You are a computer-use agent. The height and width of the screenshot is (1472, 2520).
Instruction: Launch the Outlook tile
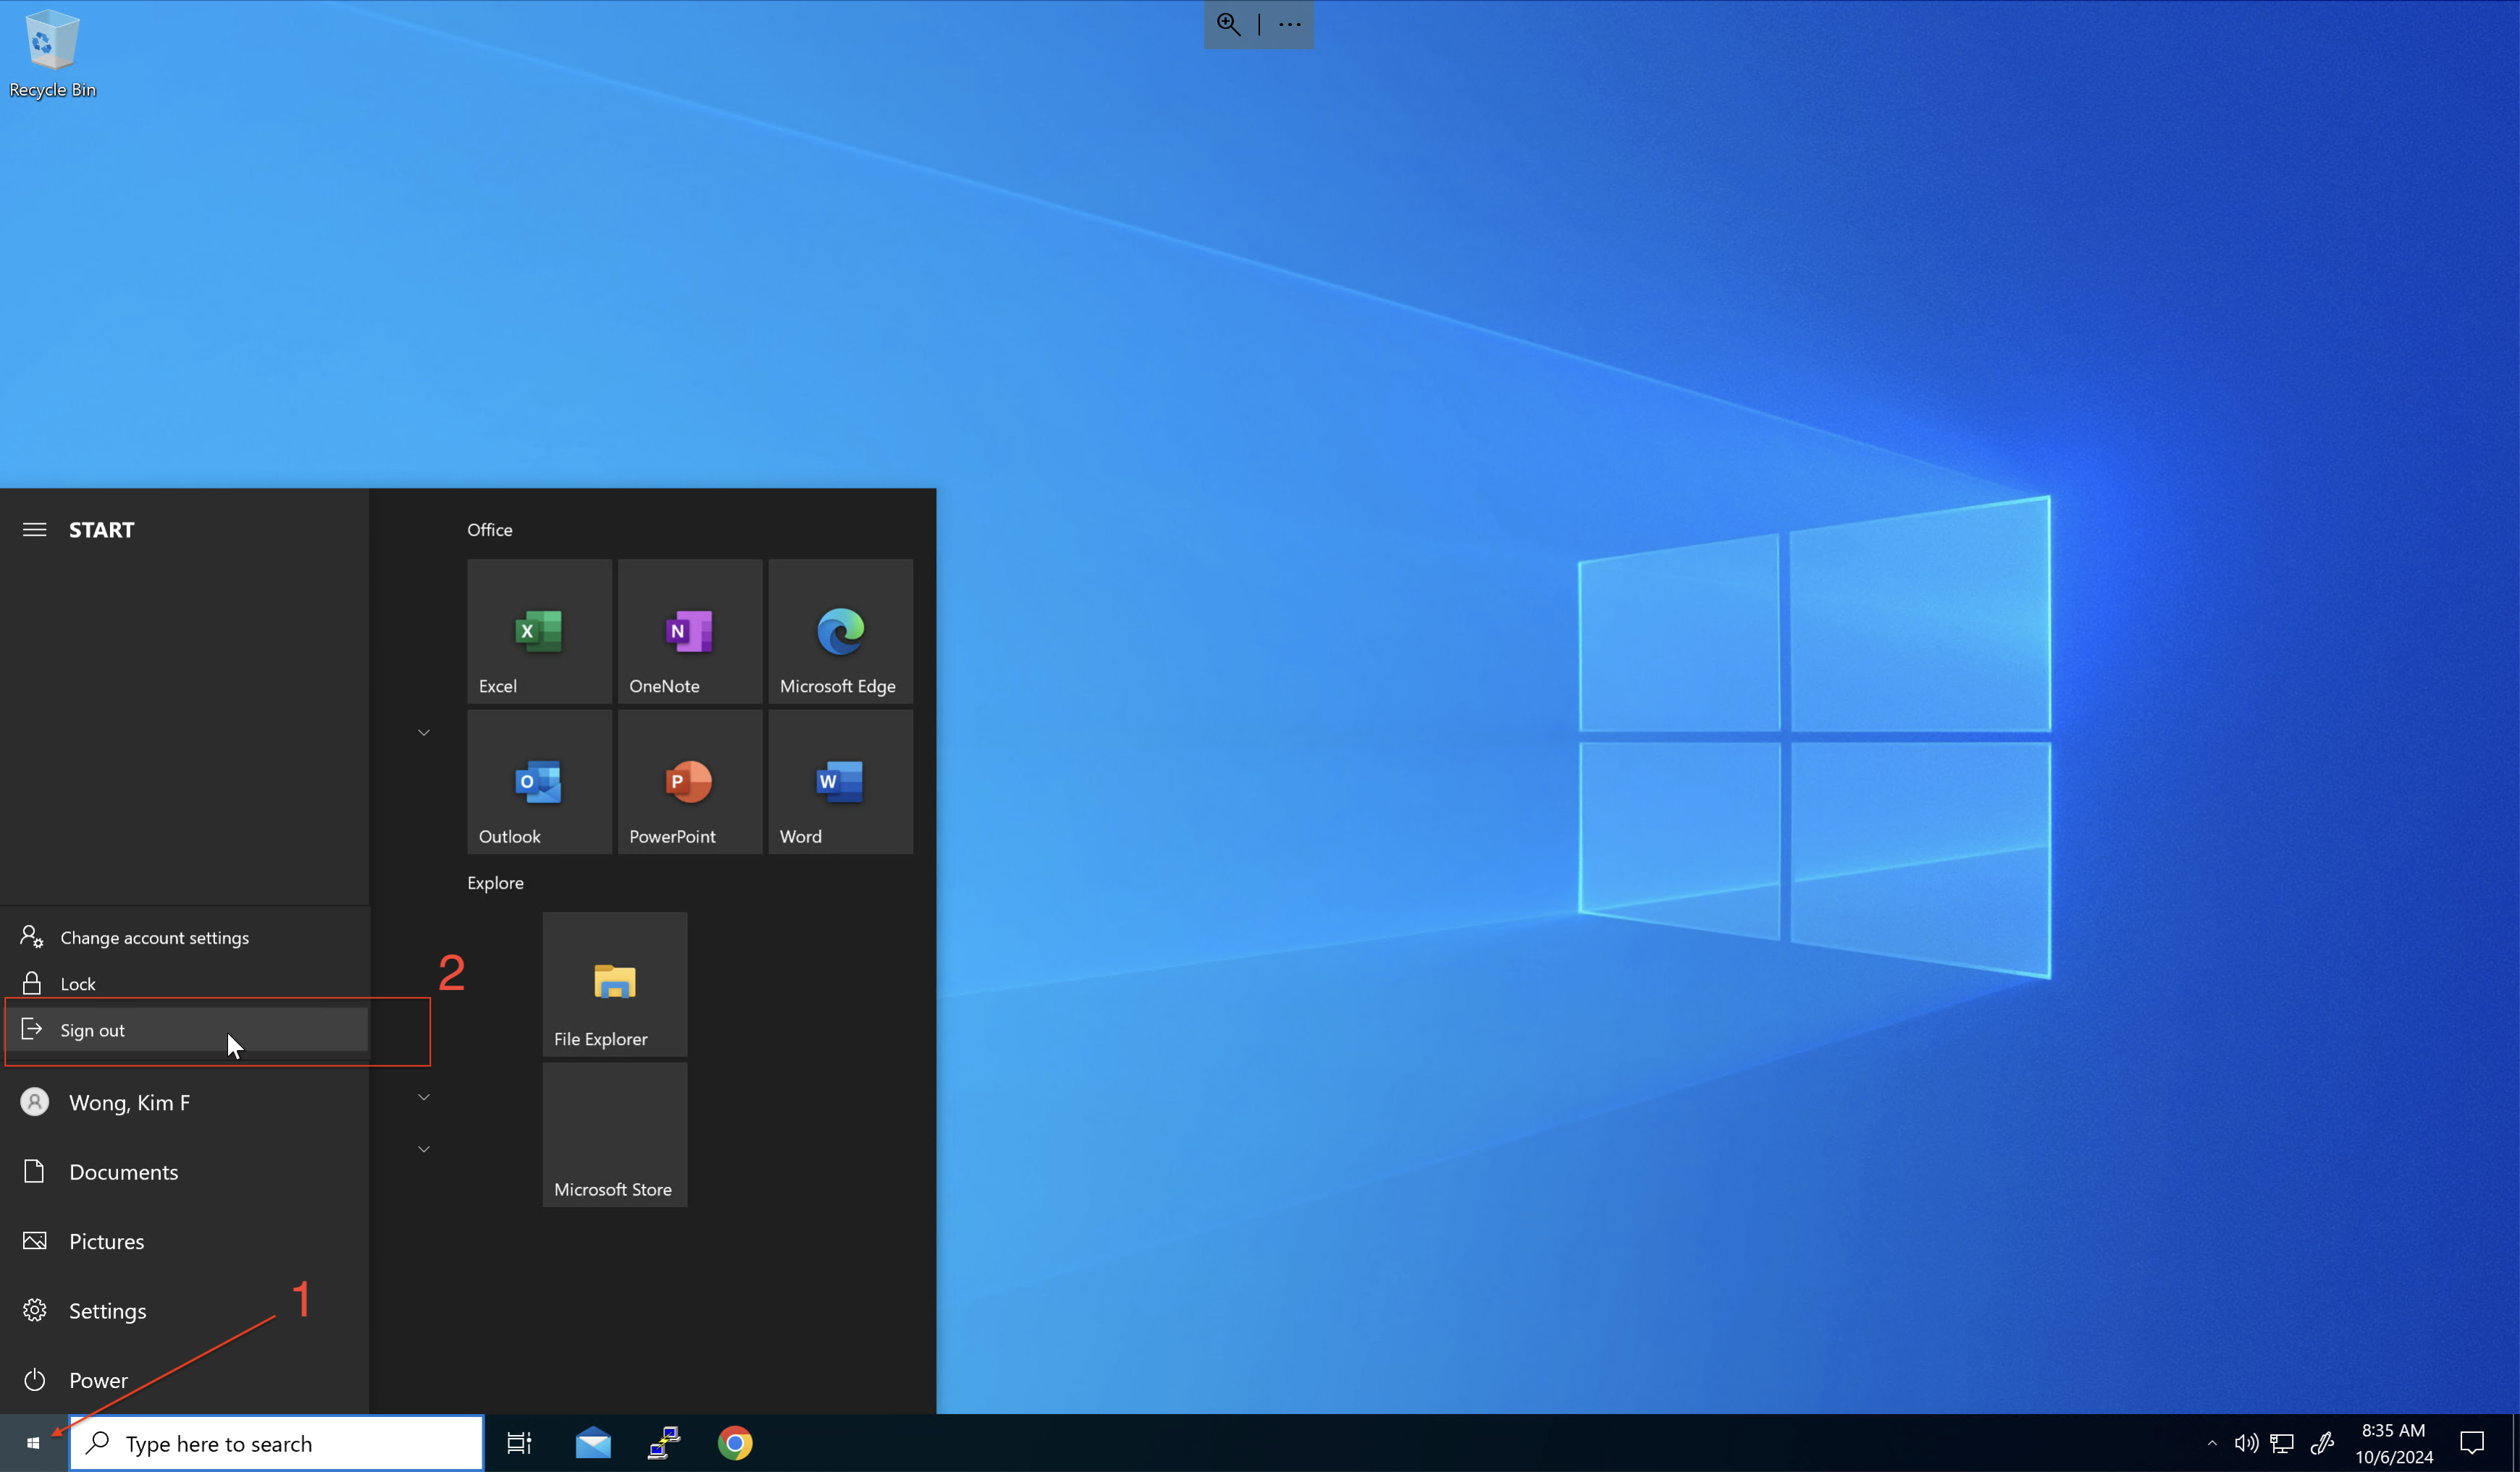coord(539,782)
